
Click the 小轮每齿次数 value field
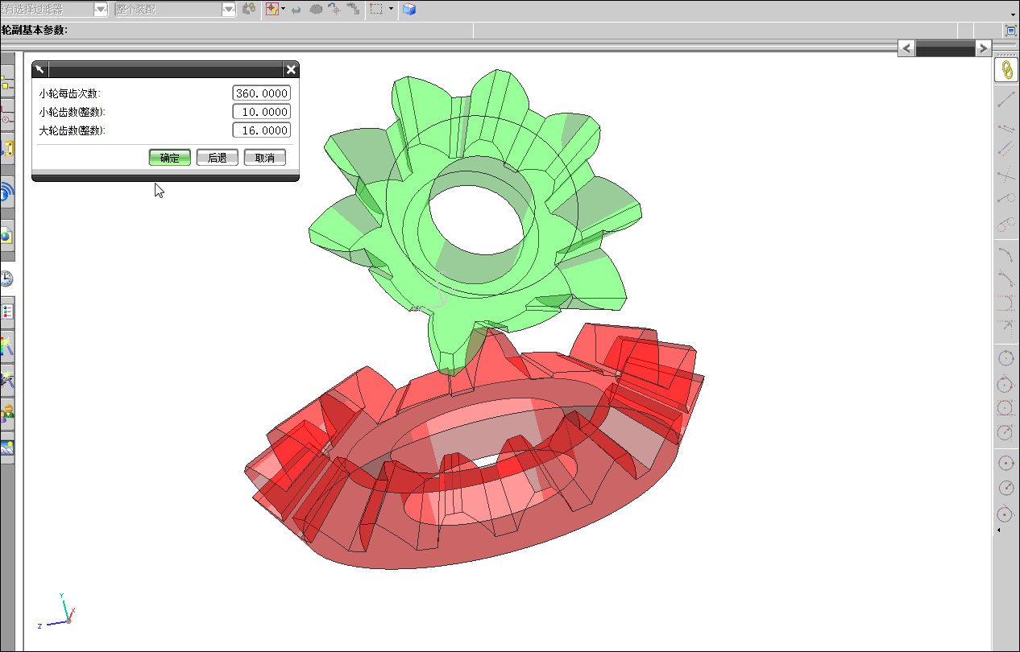click(261, 93)
